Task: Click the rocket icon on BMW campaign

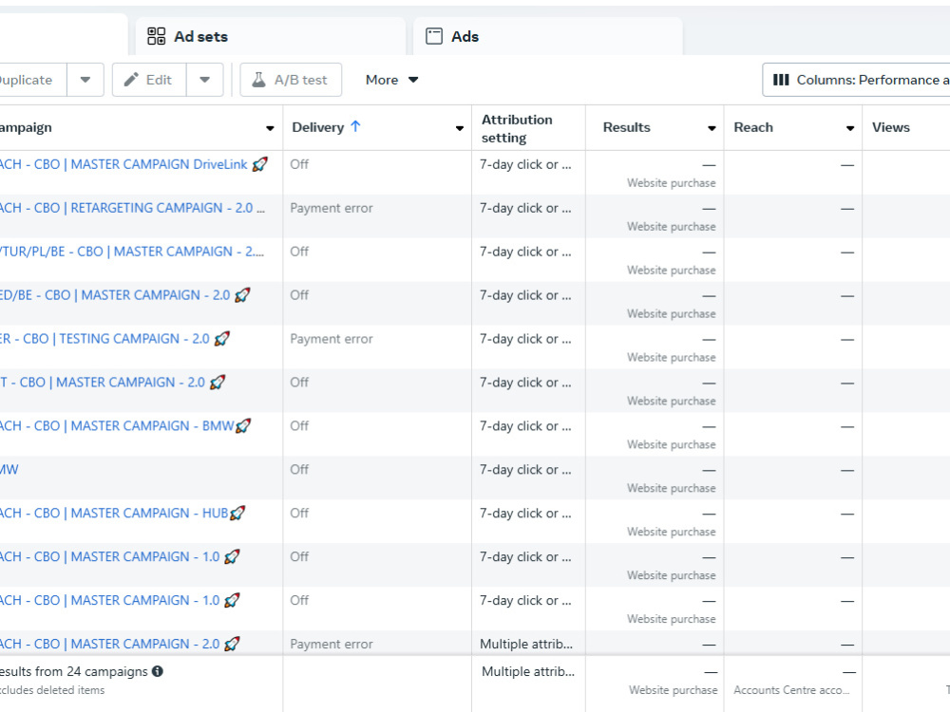Action: (x=243, y=425)
